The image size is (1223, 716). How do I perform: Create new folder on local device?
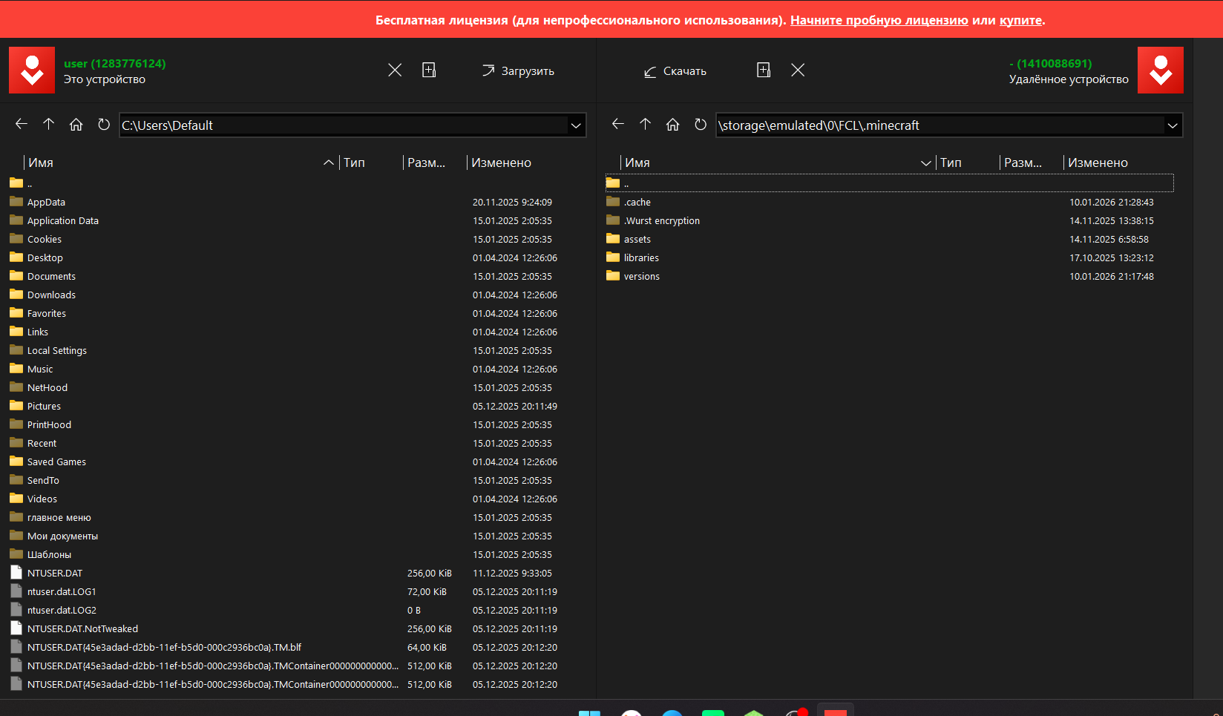pos(429,70)
